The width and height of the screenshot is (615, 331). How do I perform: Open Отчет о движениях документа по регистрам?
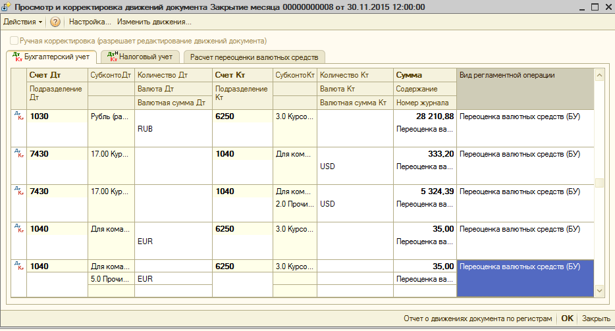click(478, 318)
